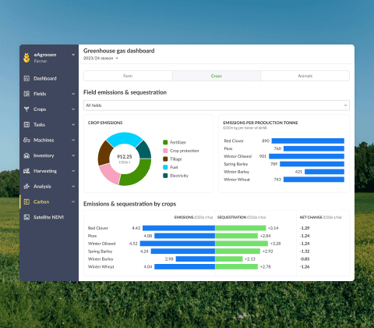Open the 2023/24 season dropdown
The height and width of the screenshot is (328, 374).
click(x=101, y=59)
